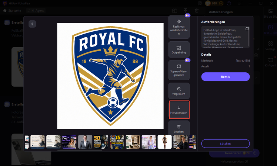This screenshot has width=277, height=166.
Task: Click outlined Löschen button in details panel
Action: click(226, 143)
